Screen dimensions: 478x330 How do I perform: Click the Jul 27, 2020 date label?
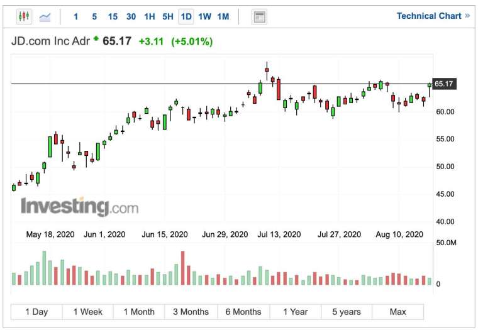click(339, 234)
